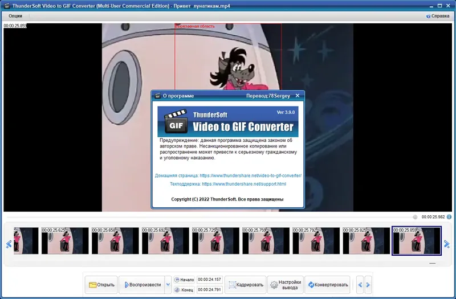Open the Кадрировать crop tool
The width and height of the screenshot is (456, 299).
(246, 285)
